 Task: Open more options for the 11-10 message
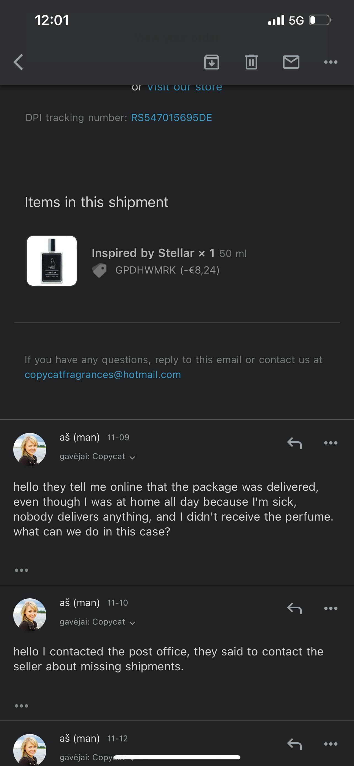point(331,608)
